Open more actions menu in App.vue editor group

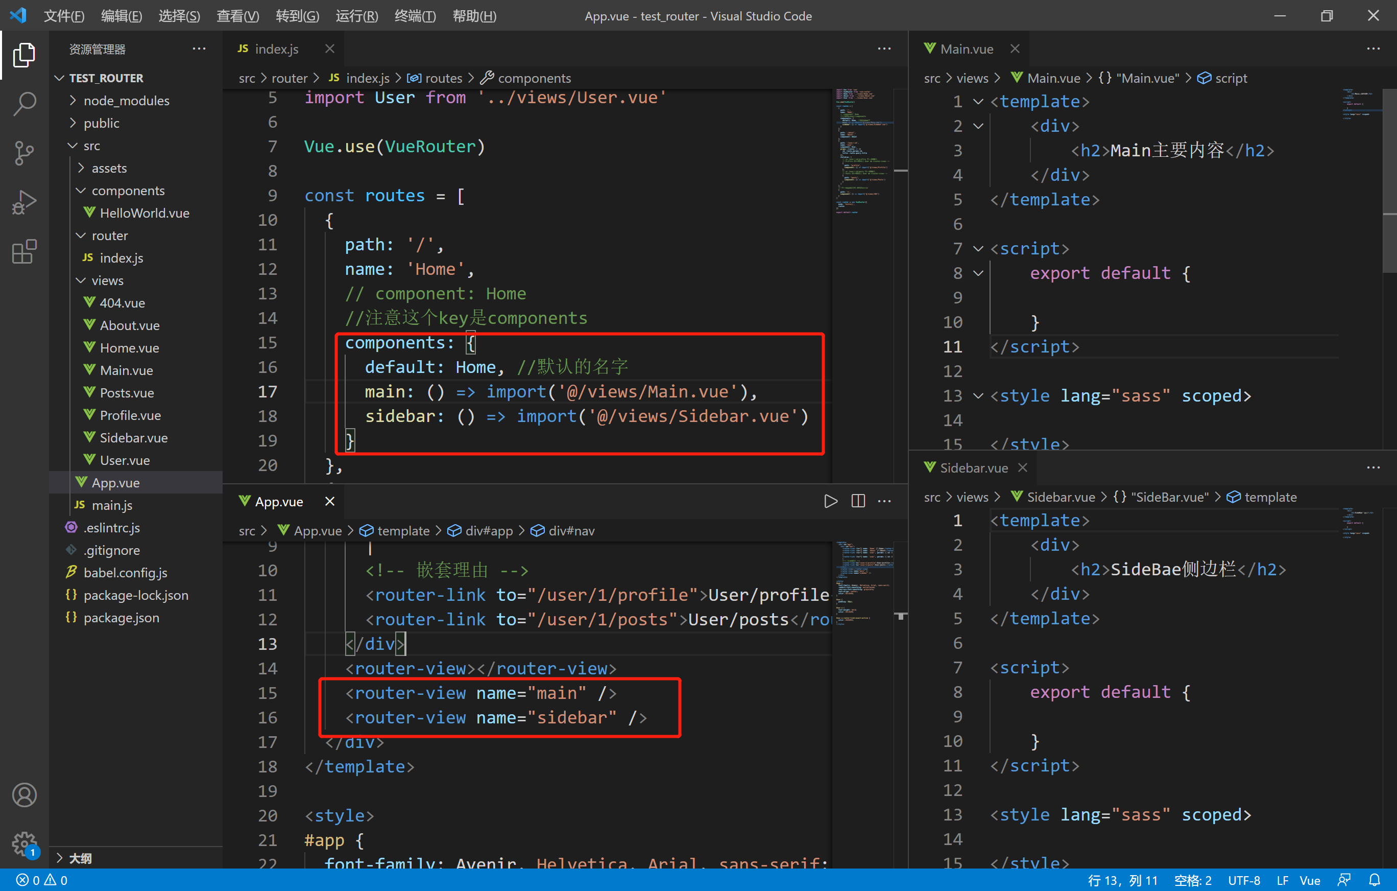tap(884, 501)
